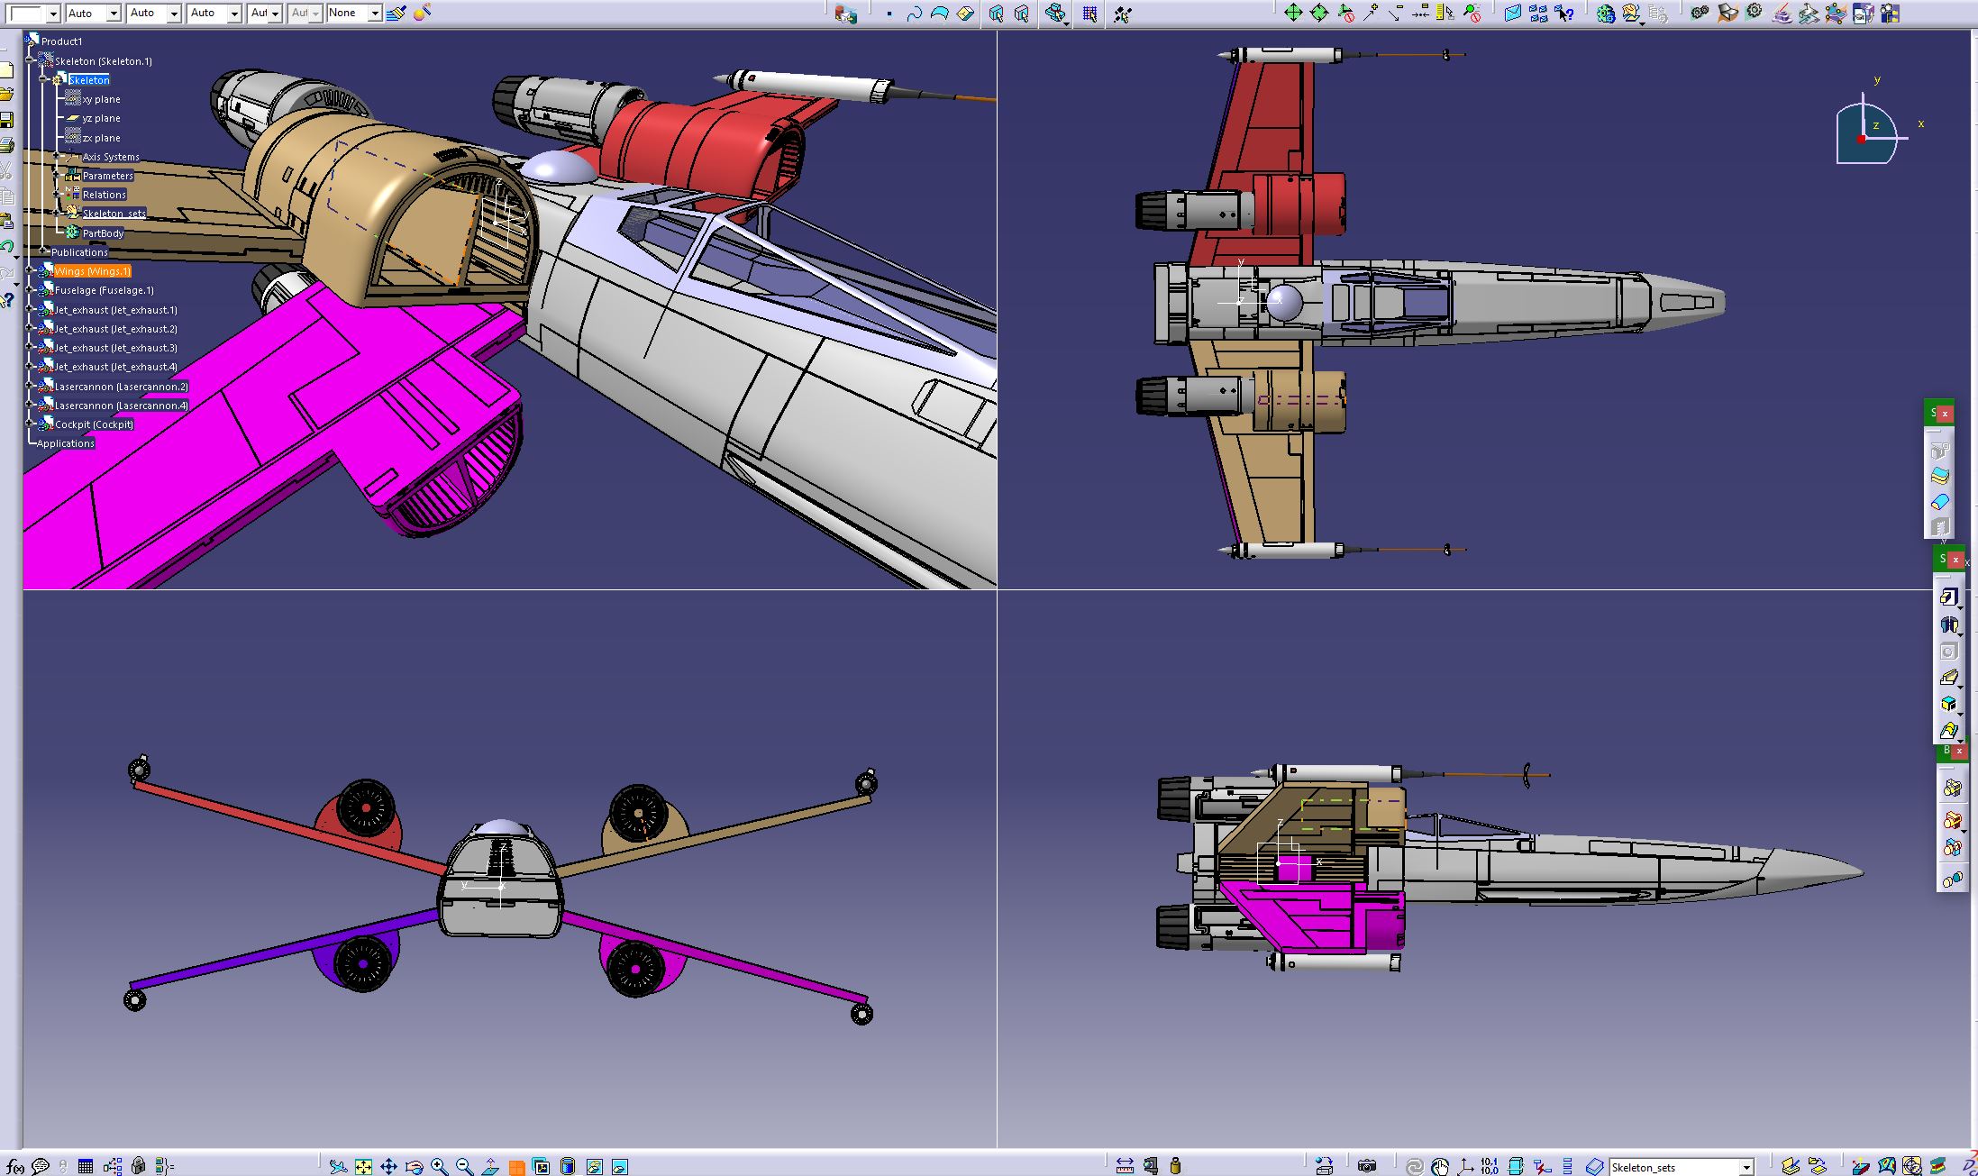Close the upper right floating toolbar
This screenshot has width=1978, height=1176.
(1946, 414)
